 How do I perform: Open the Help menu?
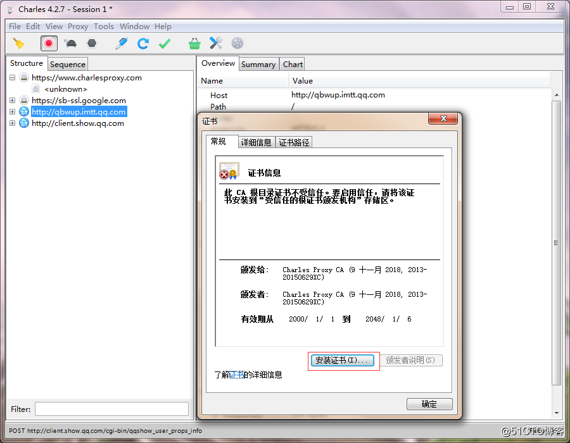(x=163, y=27)
